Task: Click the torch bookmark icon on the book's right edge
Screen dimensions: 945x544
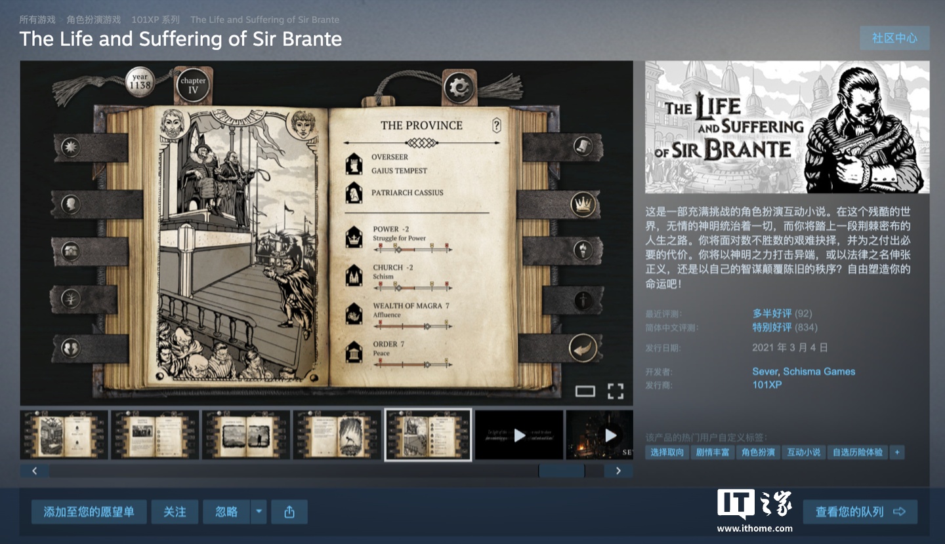Action: click(583, 250)
